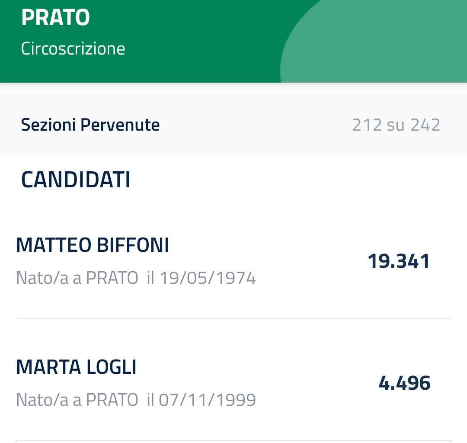Click Biffoni's 'Nato/a a PRATO' birthplace text
Screen dimensions: 467x443
point(77,278)
